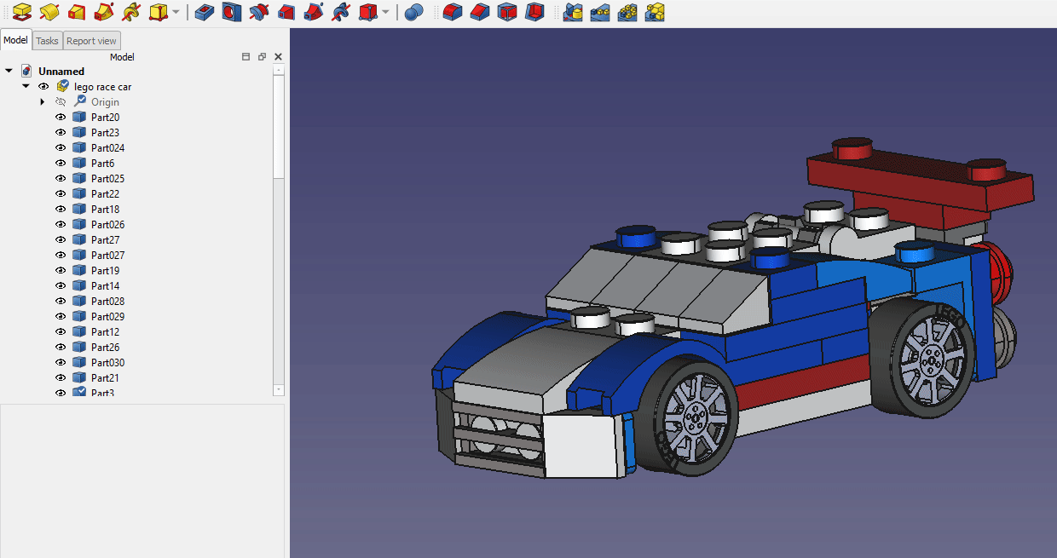Click the blue cube icon beside Part026
This screenshot has width=1057, height=558.
click(79, 225)
